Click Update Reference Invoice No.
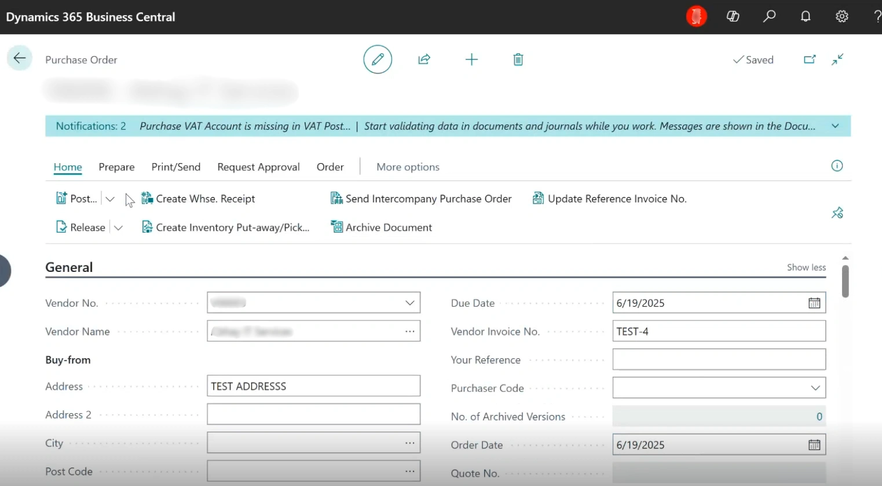The height and width of the screenshot is (486, 882). coord(609,198)
